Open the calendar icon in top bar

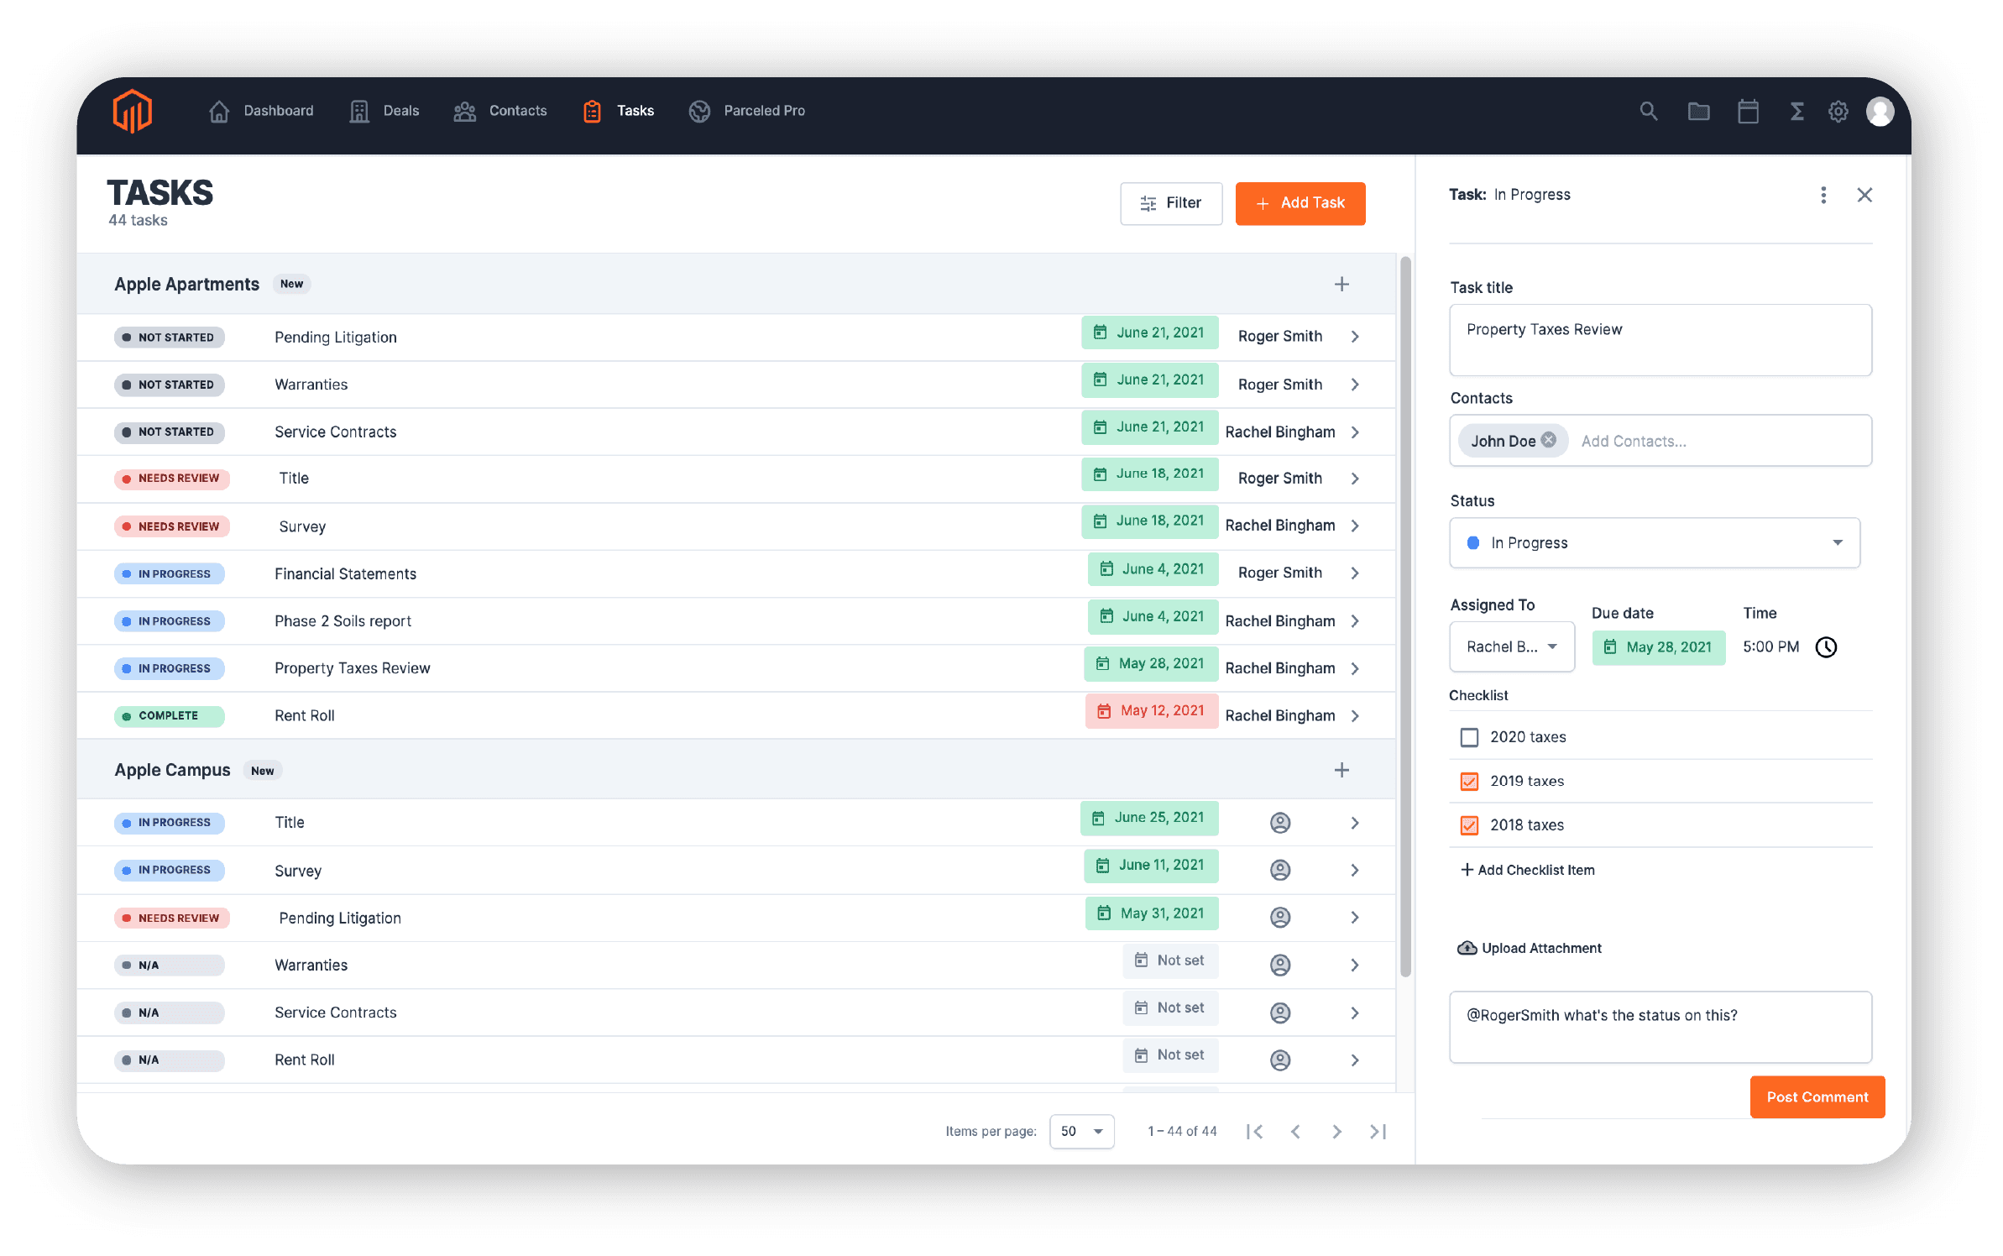(x=1748, y=111)
